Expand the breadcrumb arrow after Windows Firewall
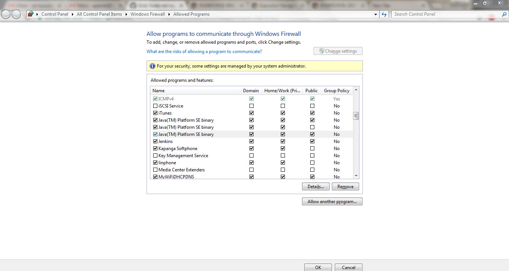Image resolution: width=509 pixels, height=271 pixels. click(168, 14)
